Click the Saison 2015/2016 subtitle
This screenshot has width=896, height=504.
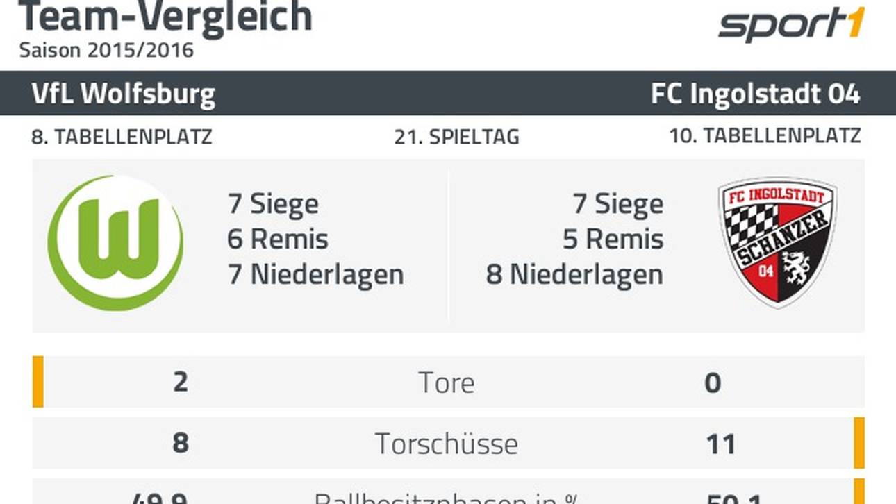[x=106, y=50]
